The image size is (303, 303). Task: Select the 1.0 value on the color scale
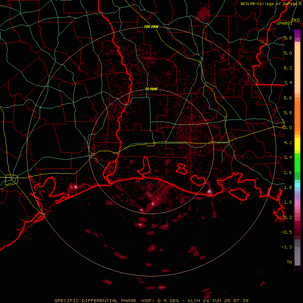(x=288, y=202)
